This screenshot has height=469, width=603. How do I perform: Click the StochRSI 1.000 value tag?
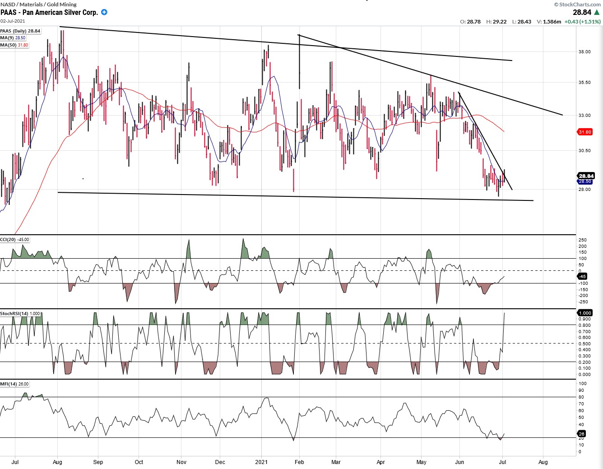click(585, 313)
